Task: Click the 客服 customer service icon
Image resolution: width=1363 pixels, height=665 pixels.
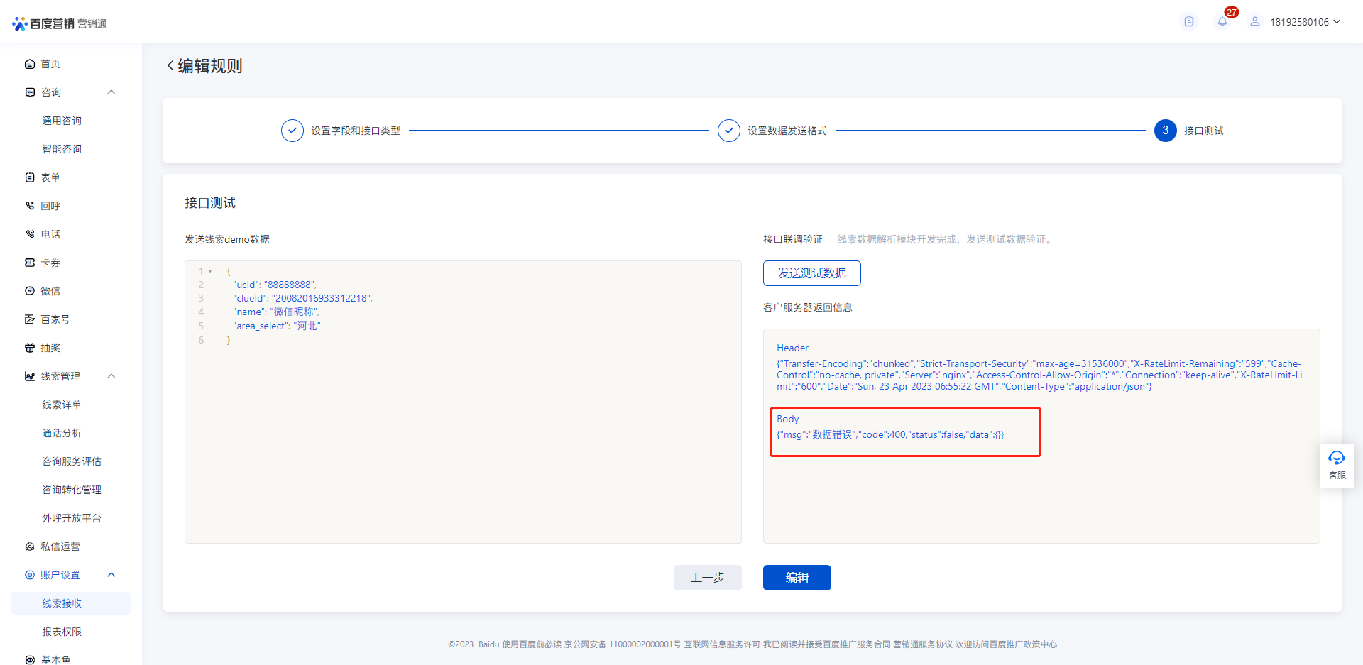Action: (x=1337, y=465)
